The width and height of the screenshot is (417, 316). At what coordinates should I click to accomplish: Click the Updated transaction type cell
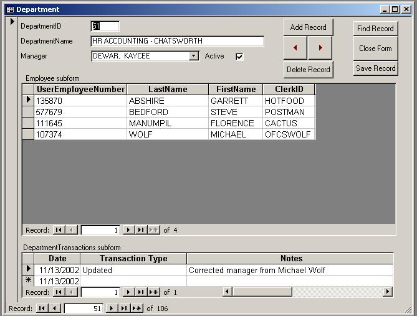tap(133, 270)
